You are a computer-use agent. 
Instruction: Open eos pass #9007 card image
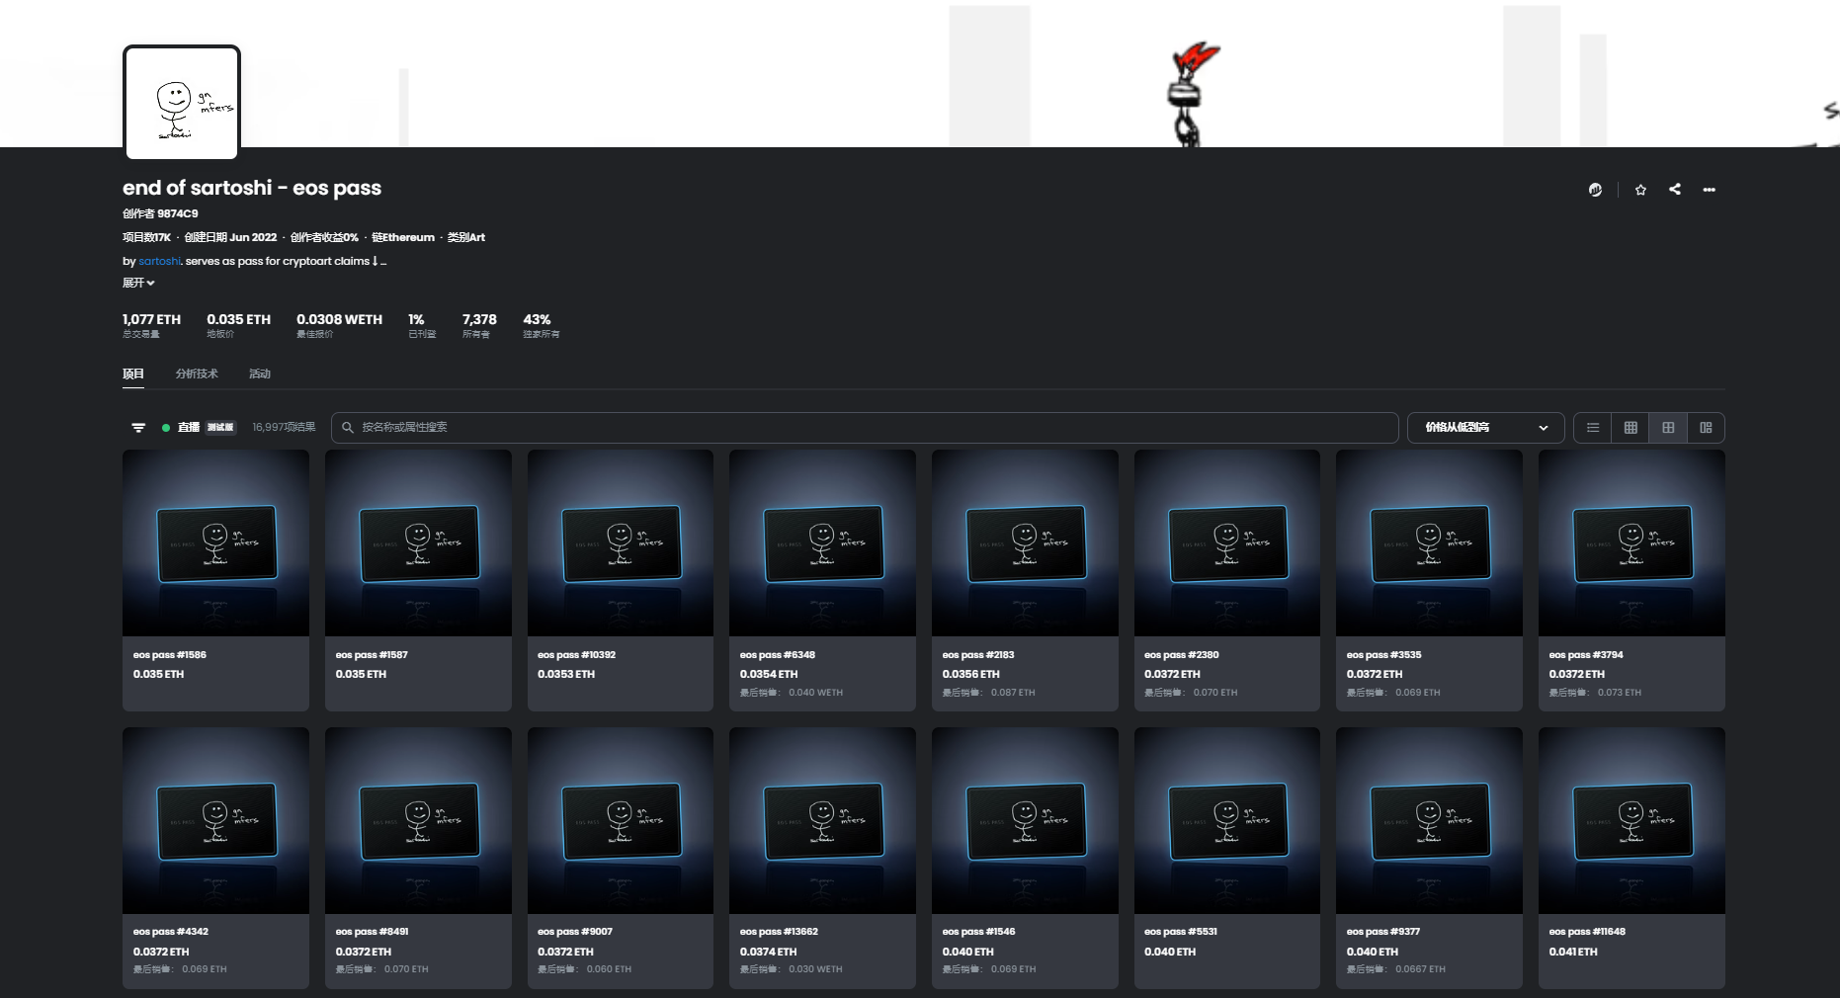(621, 820)
